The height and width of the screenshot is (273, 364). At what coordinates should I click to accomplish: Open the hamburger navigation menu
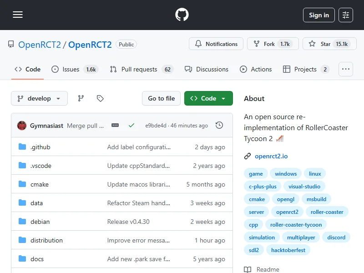pos(18,15)
